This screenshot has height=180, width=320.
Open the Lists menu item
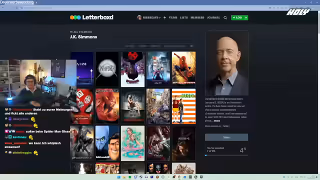tap(184, 18)
